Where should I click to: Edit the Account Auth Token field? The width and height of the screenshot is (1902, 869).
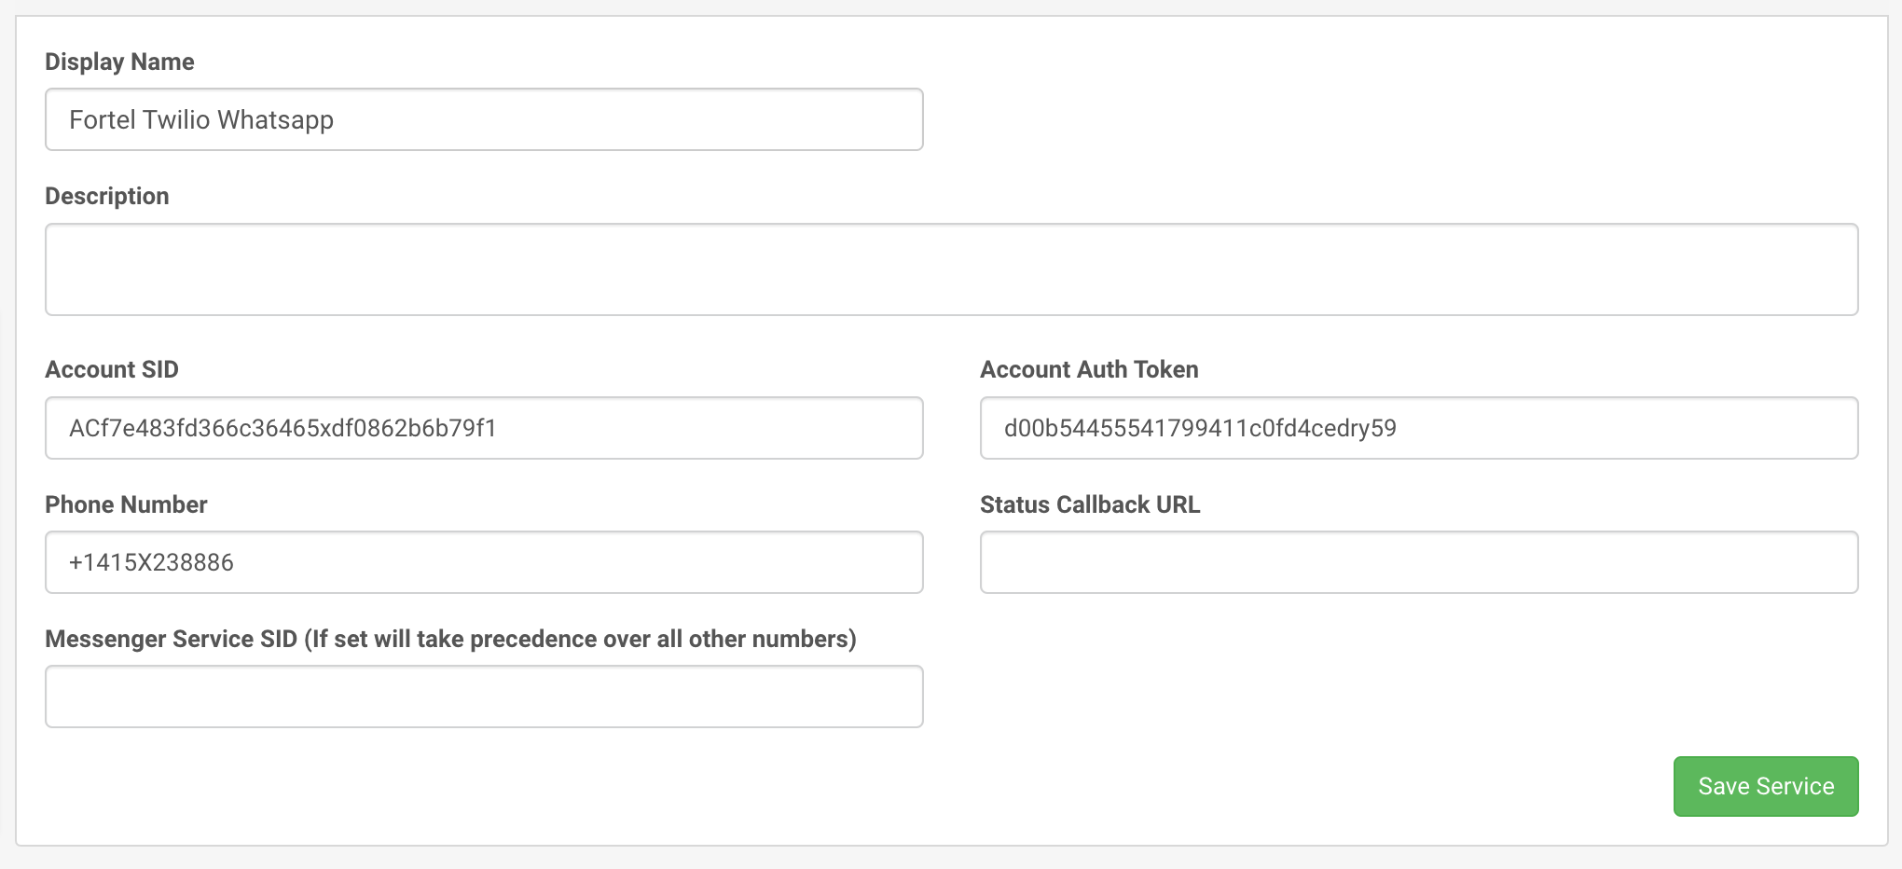click(x=1419, y=428)
